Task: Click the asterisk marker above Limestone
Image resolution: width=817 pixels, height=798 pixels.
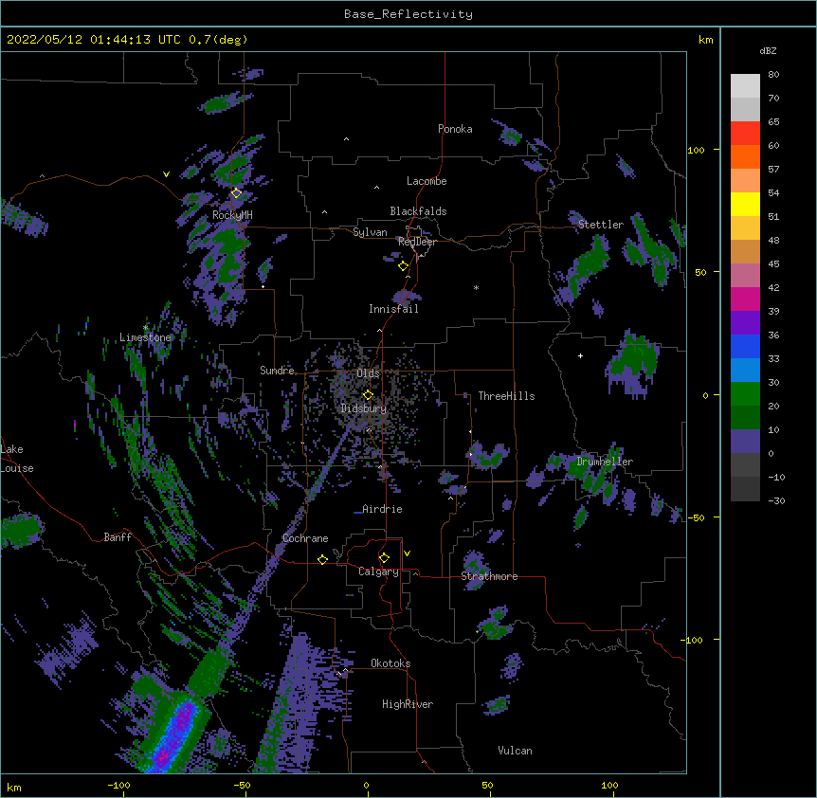Action: 145,328
